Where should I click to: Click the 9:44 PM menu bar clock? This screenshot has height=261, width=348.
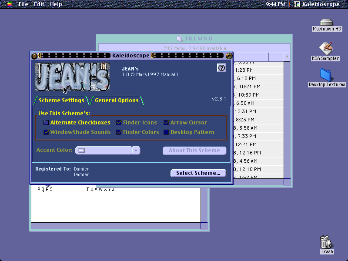(x=276, y=4)
